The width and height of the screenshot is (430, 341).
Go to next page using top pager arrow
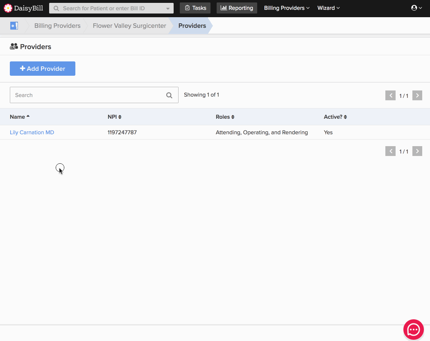point(417,95)
